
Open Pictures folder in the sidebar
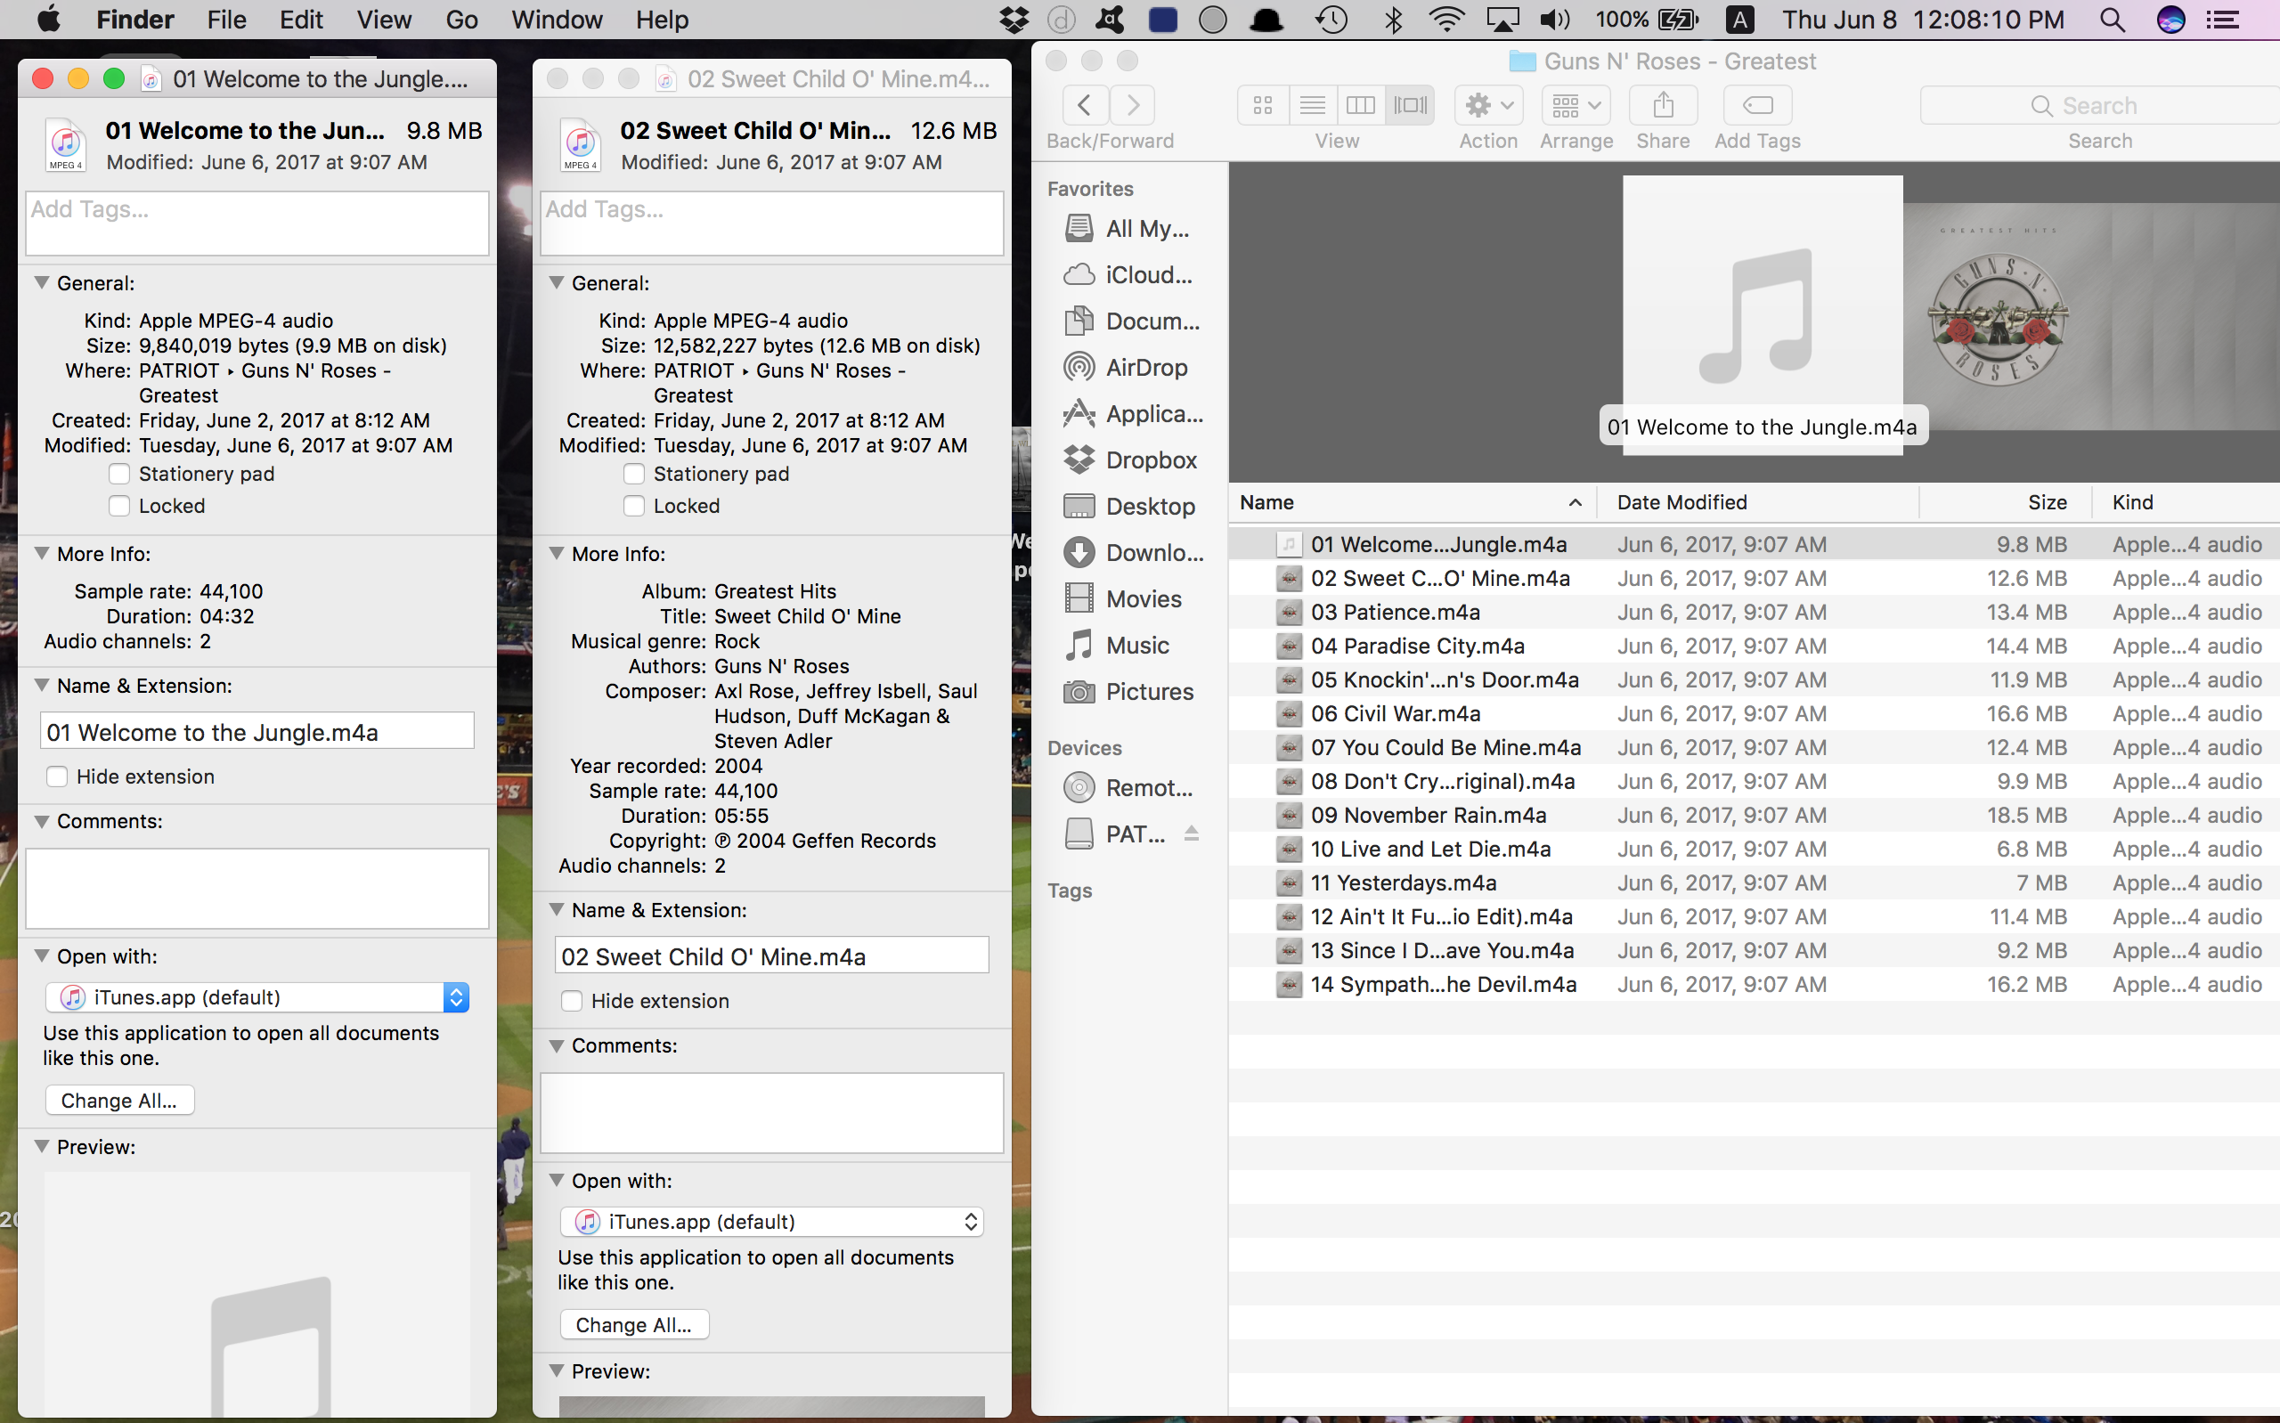1128,692
